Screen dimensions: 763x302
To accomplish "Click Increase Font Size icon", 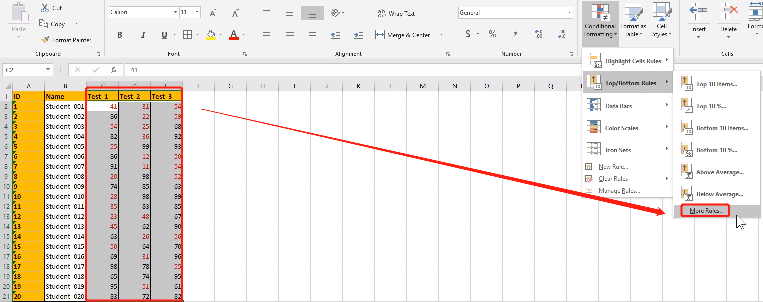I will point(213,13).
